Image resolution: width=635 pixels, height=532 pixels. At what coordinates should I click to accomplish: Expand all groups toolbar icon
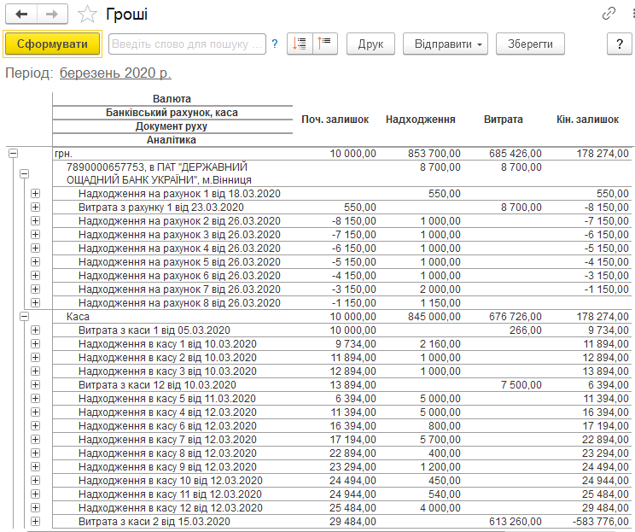[300, 44]
